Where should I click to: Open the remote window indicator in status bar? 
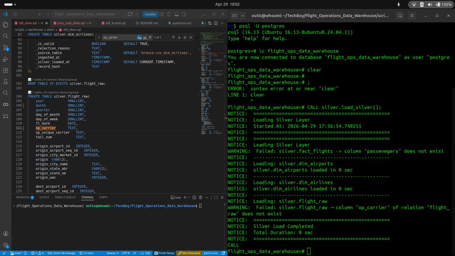coord(5,253)
